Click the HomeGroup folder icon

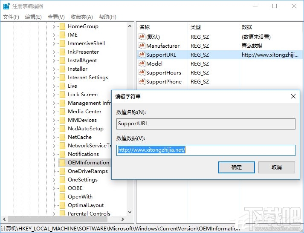click(62, 26)
